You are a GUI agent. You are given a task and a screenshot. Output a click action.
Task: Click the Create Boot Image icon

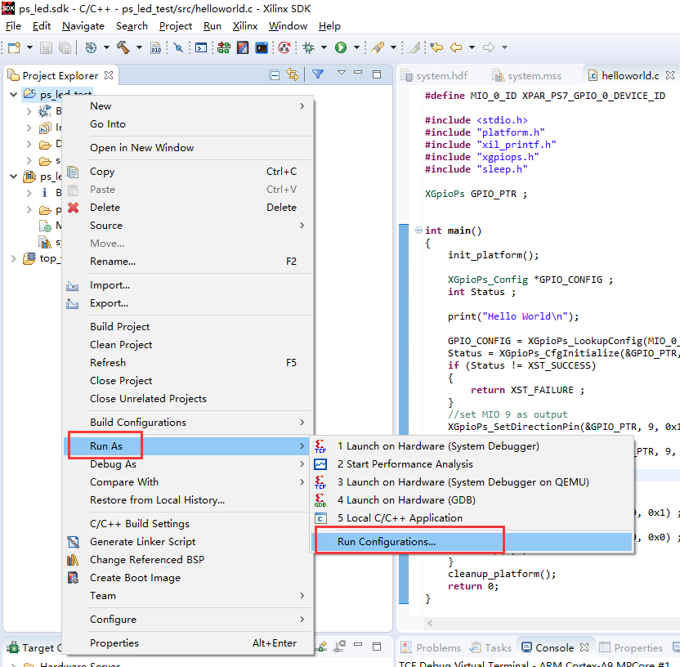coord(74,578)
